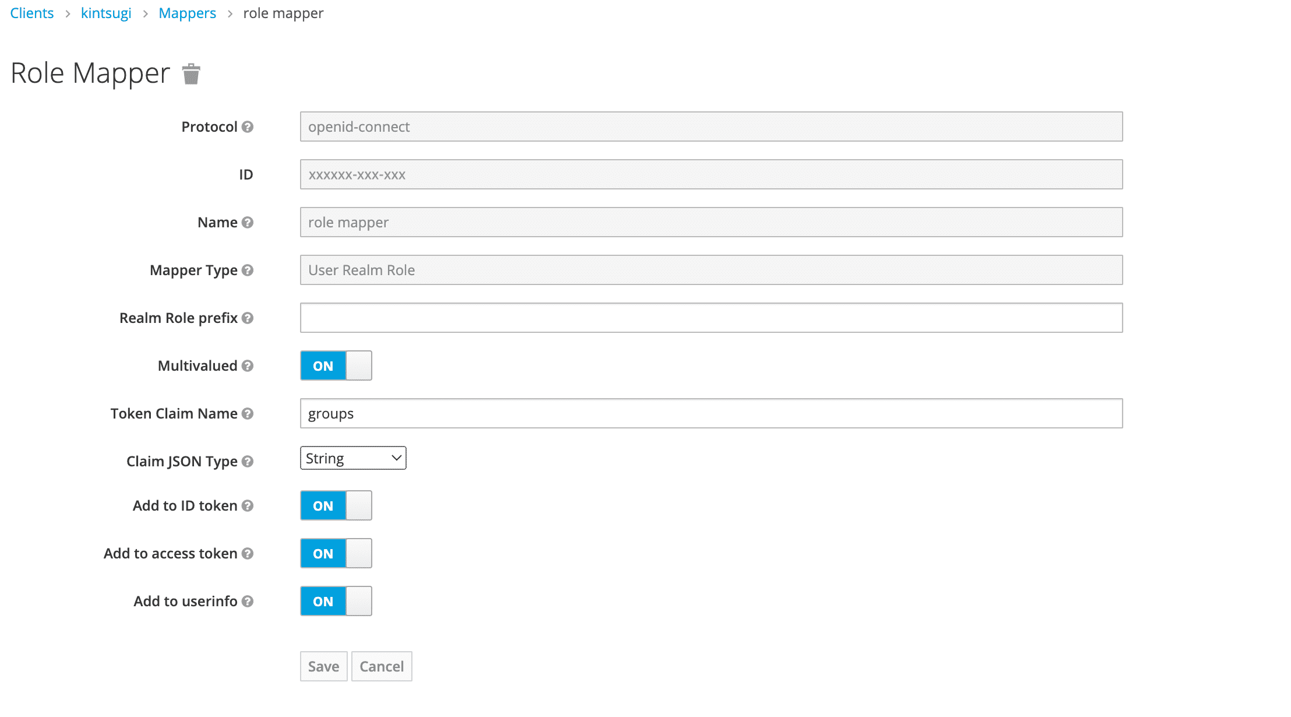This screenshot has height=717, width=1291.
Task: Open the Claim JSON Type dropdown
Action: coord(352,458)
